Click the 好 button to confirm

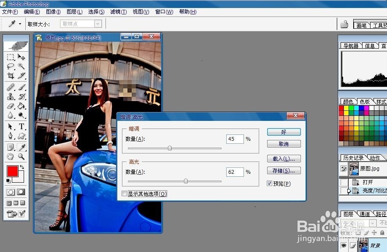click(x=284, y=132)
